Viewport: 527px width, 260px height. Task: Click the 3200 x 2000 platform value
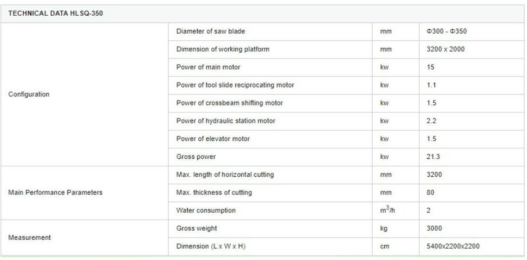coord(446,49)
